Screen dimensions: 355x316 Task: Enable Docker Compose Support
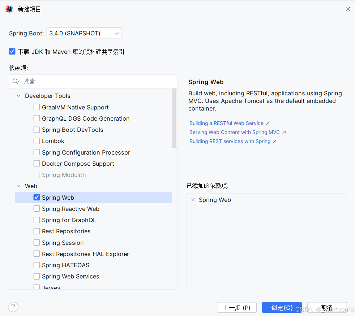pos(37,163)
